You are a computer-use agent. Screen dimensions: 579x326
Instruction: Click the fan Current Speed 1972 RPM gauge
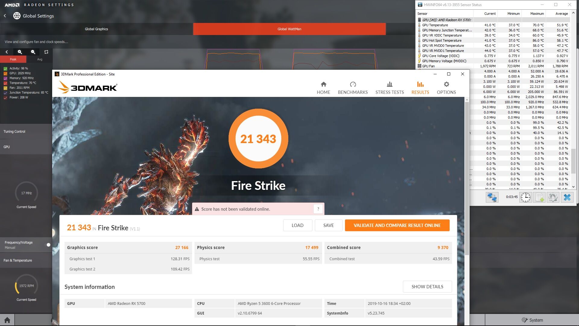coord(27,286)
